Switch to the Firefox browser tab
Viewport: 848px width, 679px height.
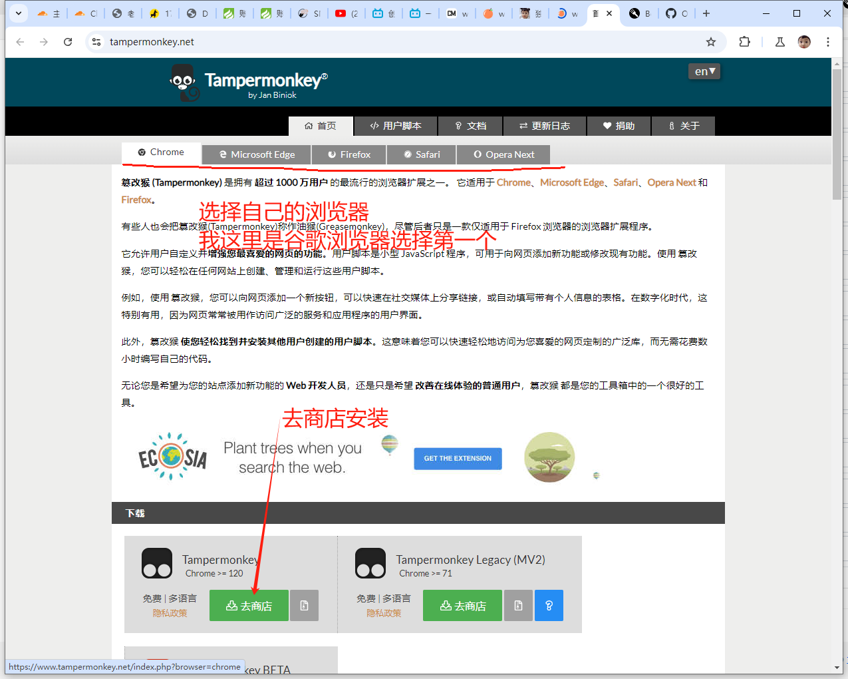350,154
